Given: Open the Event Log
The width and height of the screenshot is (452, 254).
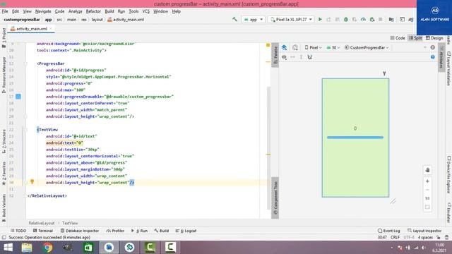Looking at the screenshot, I should click(x=388, y=231).
